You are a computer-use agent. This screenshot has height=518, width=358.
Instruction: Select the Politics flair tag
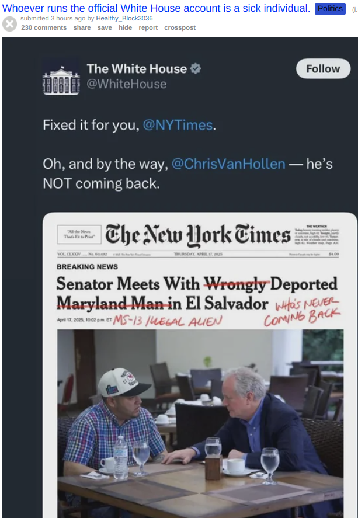(x=331, y=8)
